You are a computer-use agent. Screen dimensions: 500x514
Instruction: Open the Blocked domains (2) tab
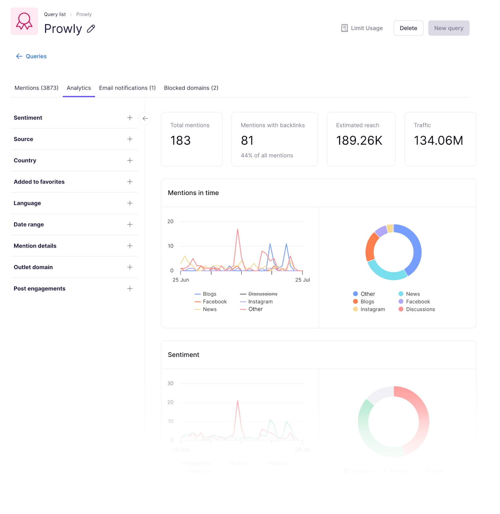(x=191, y=88)
